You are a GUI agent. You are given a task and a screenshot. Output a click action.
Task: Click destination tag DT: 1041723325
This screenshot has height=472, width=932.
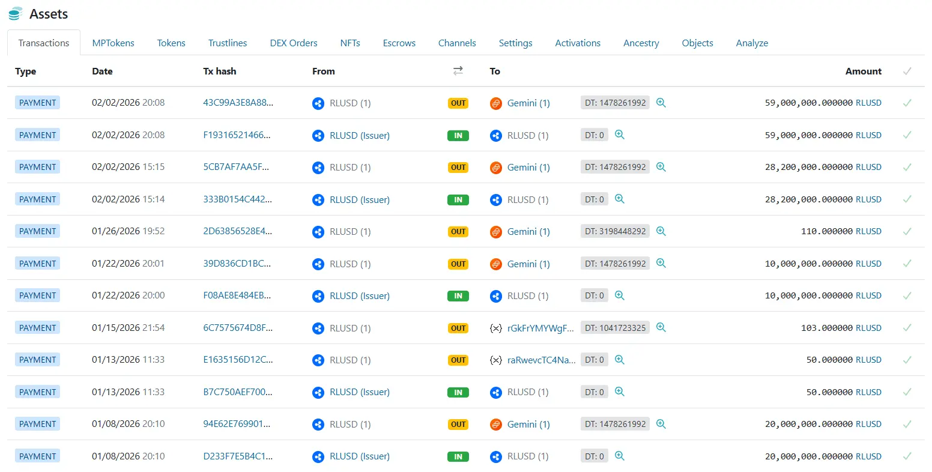pyautogui.click(x=615, y=328)
